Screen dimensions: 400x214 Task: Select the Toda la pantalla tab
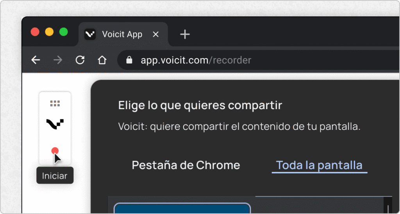click(x=319, y=165)
